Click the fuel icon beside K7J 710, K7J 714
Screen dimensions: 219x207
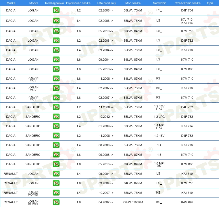pyautogui.click(x=56, y=21)
